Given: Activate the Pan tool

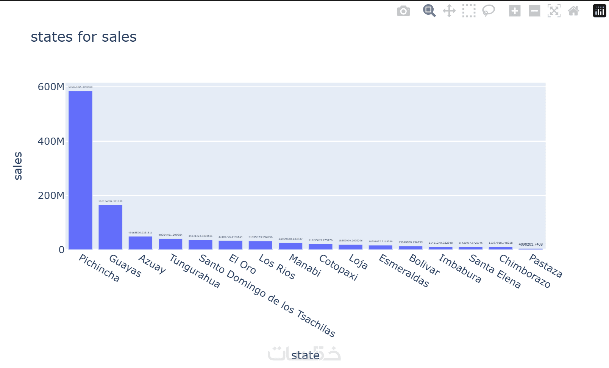Looking at the screenshot, I should click(449, 11).
